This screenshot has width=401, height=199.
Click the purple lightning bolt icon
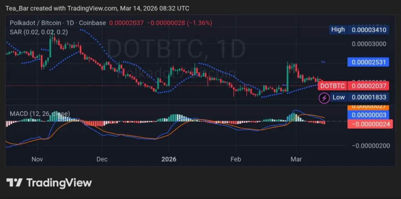324,97
